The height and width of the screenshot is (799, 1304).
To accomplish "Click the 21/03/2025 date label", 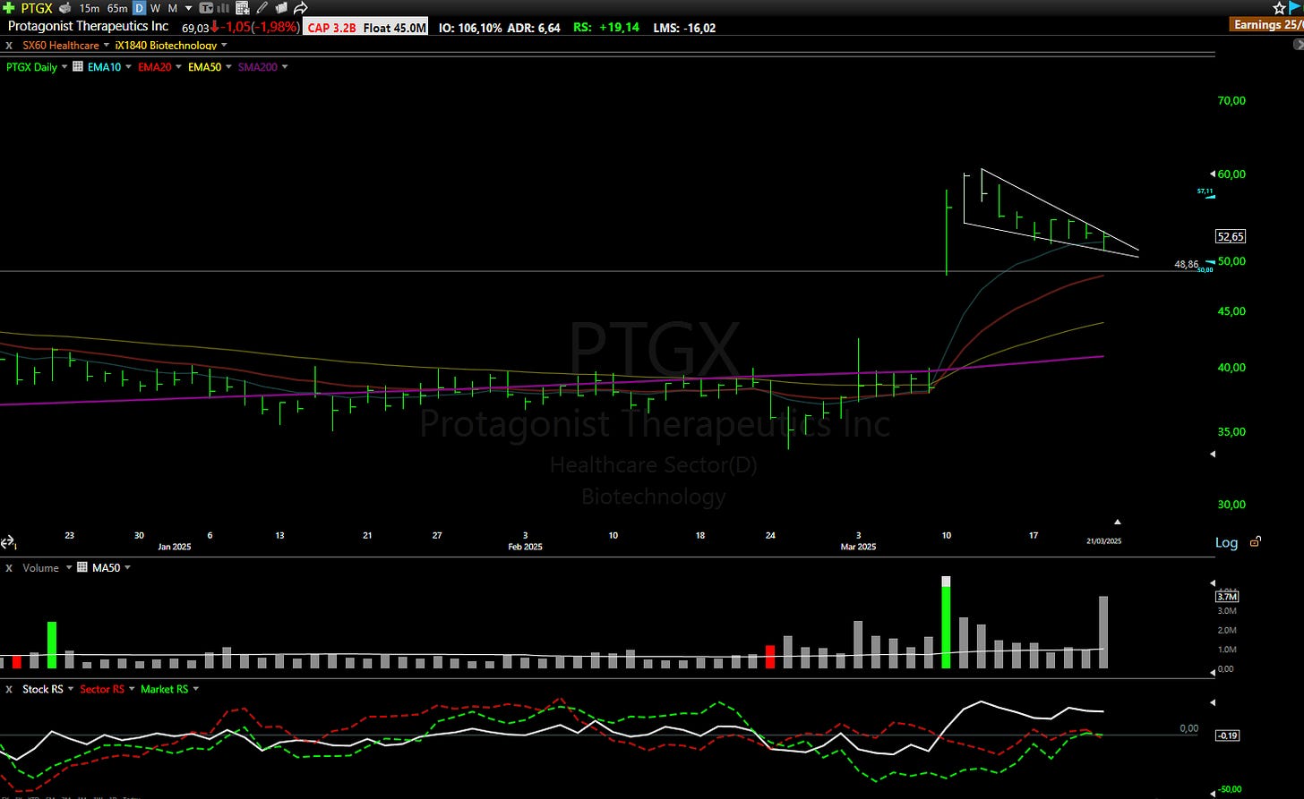I will point(1103,541).
